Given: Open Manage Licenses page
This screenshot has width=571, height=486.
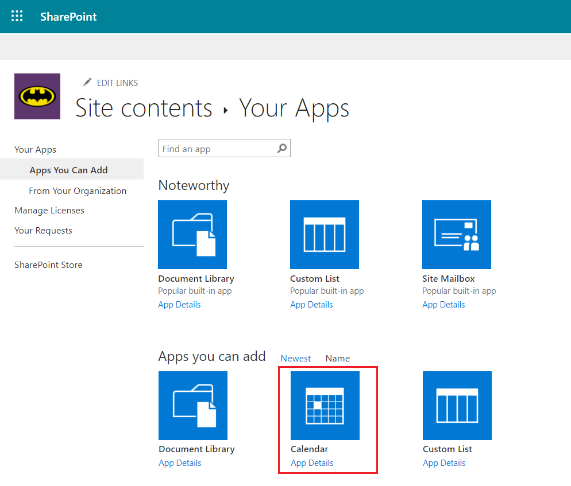Looking at the screenshot, I should tap(49, 211).
